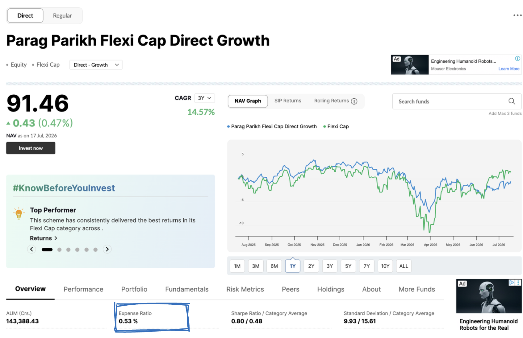523x338 pixels.
Task: Set chart range to ALL
Action: [x=404, y=266]
